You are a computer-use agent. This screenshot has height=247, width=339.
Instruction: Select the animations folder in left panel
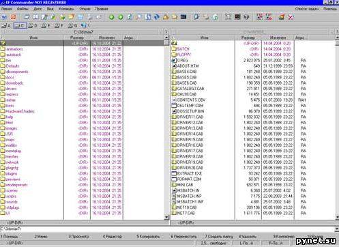pos(14,49)
